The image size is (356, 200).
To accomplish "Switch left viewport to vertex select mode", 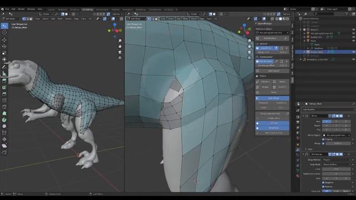I will point(24,19).
